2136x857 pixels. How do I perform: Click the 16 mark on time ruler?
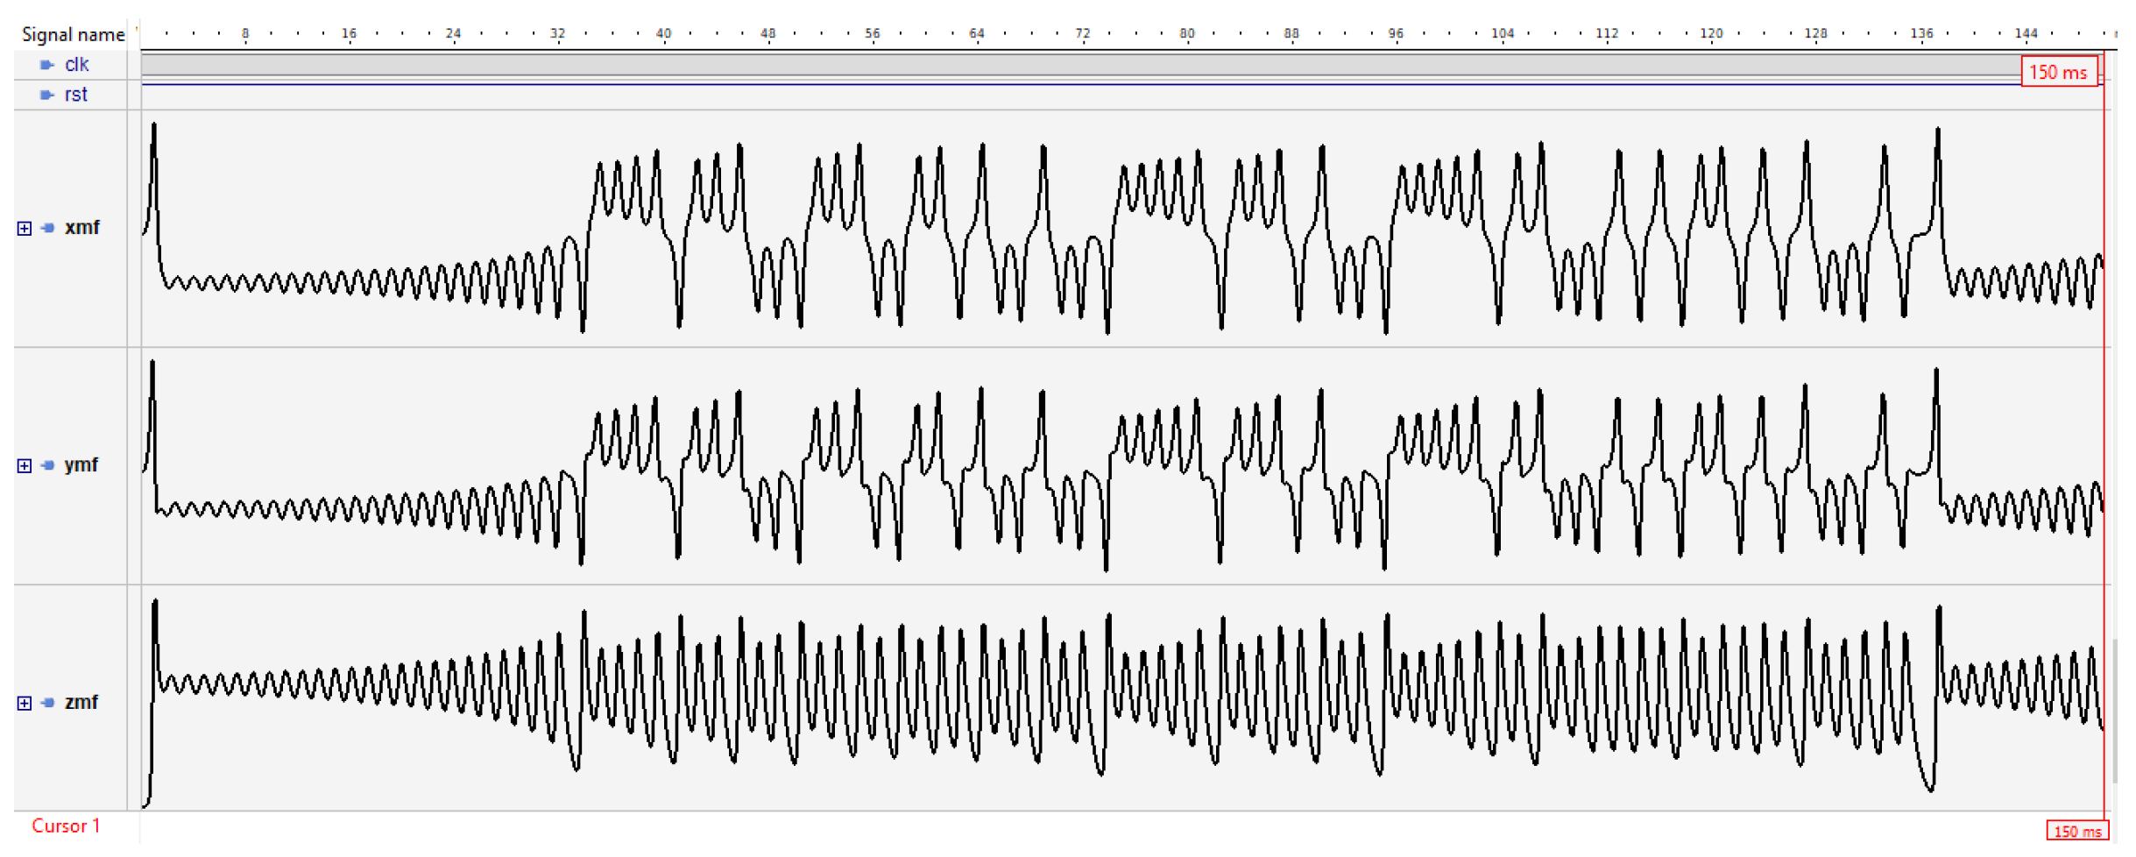click(349, 34)
